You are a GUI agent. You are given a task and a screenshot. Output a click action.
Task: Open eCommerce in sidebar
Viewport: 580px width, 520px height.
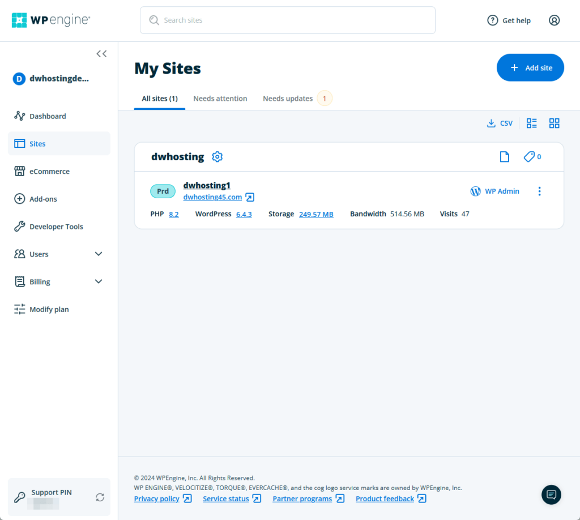point(59,171)
